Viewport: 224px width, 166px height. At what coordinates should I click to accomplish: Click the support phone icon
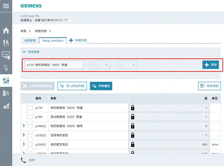click(23, 160)
